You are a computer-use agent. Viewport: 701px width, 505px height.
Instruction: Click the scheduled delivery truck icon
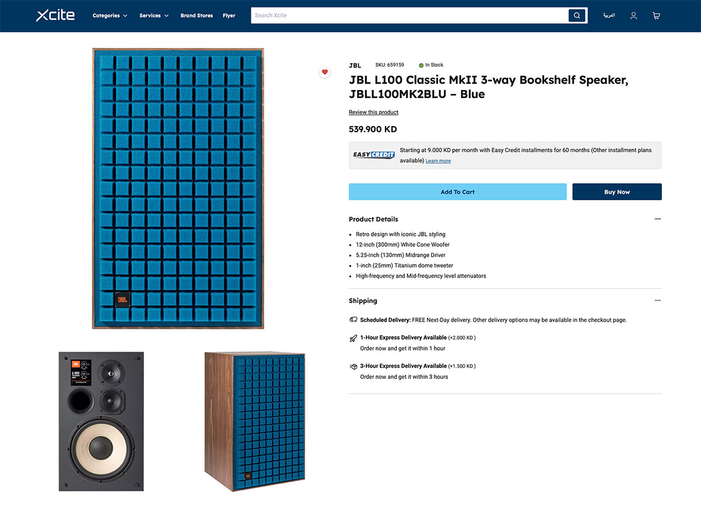point(353,319)
